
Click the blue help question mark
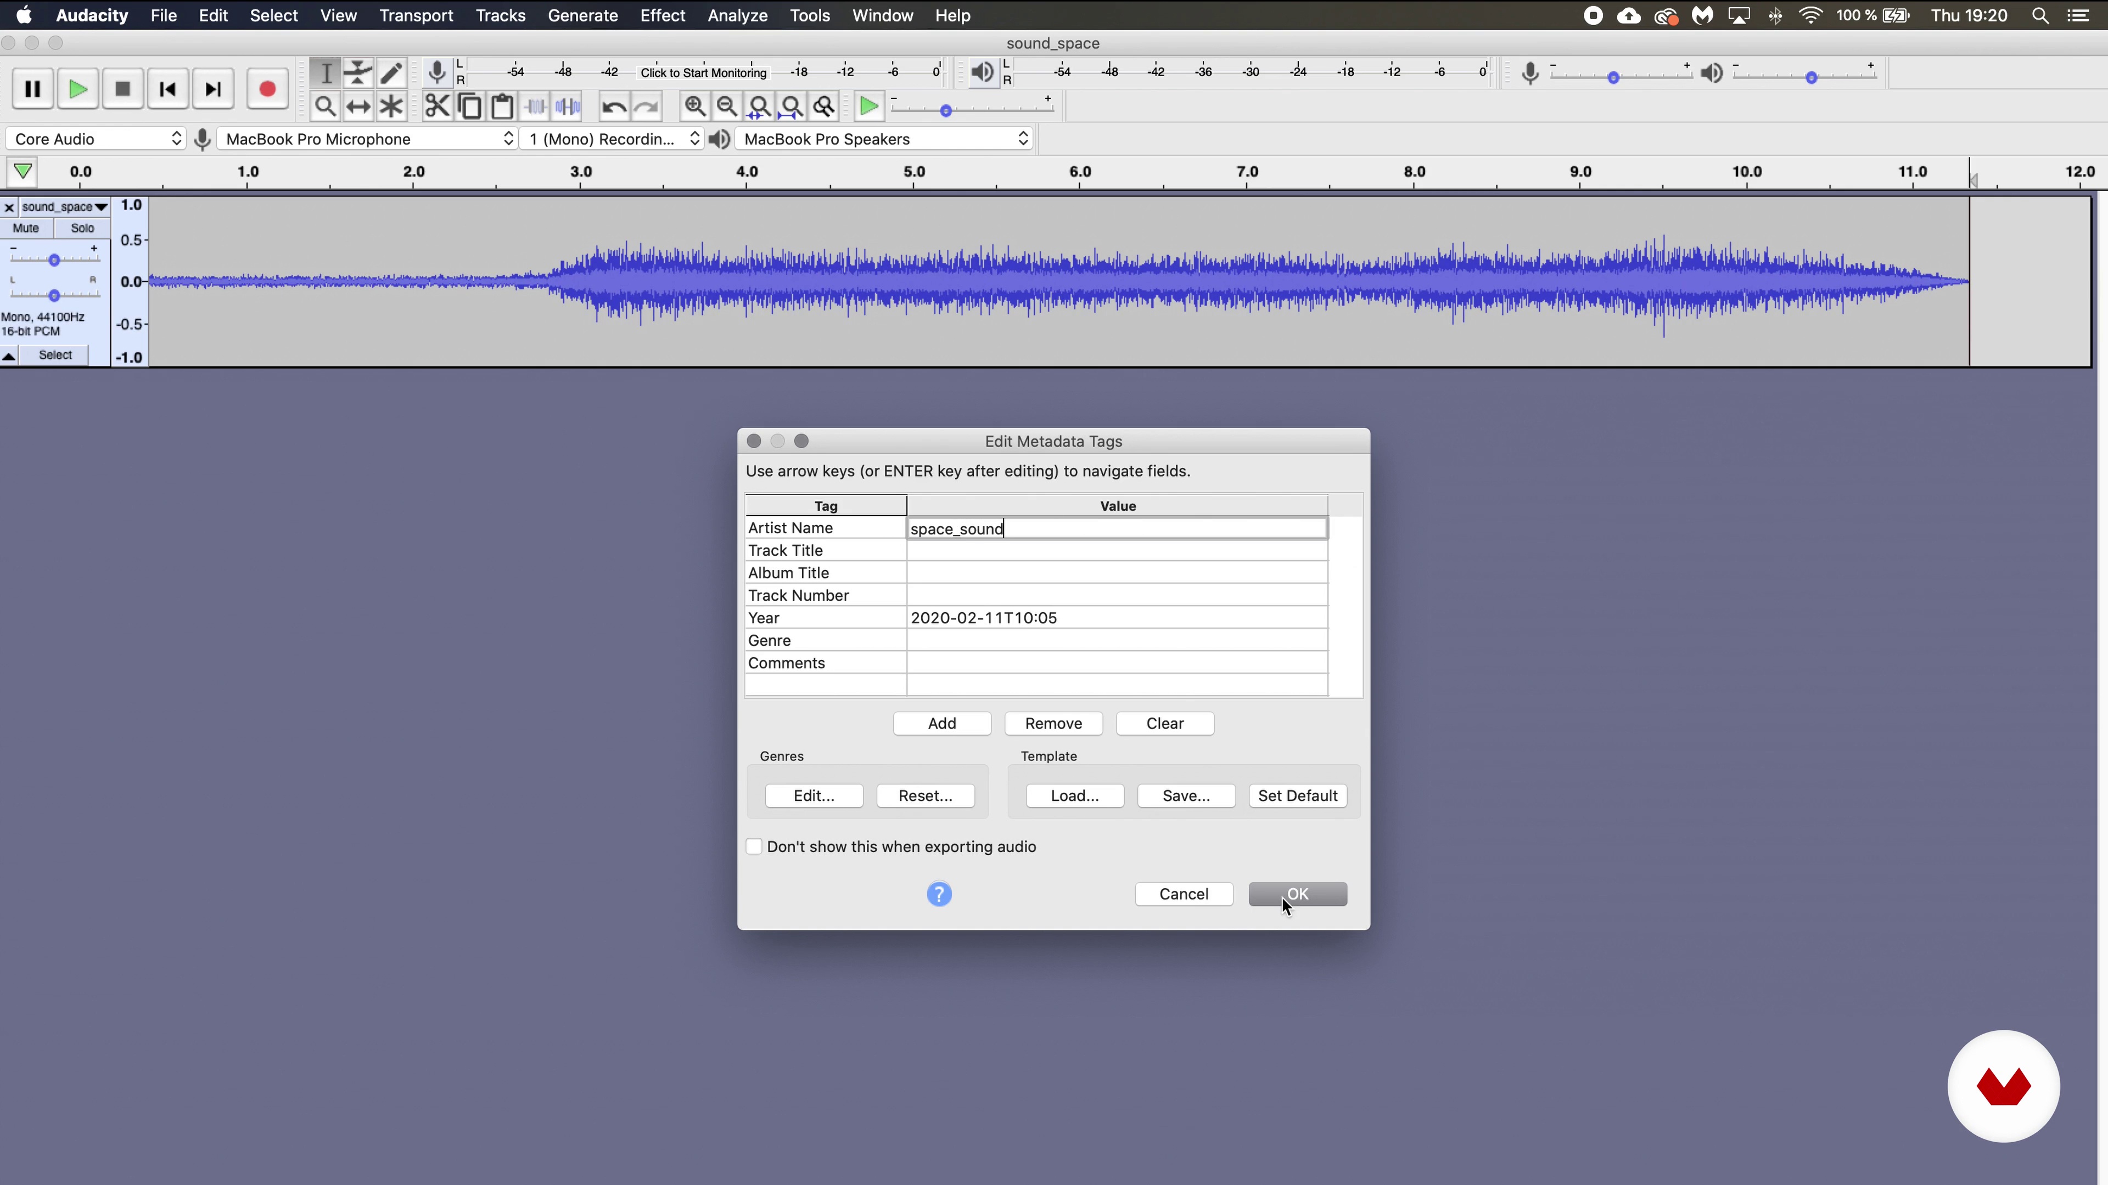point(939,894)
